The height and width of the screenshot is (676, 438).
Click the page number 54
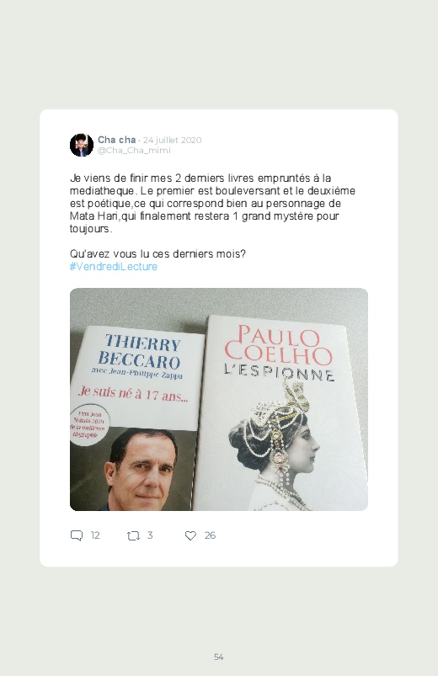pos(219,657)
